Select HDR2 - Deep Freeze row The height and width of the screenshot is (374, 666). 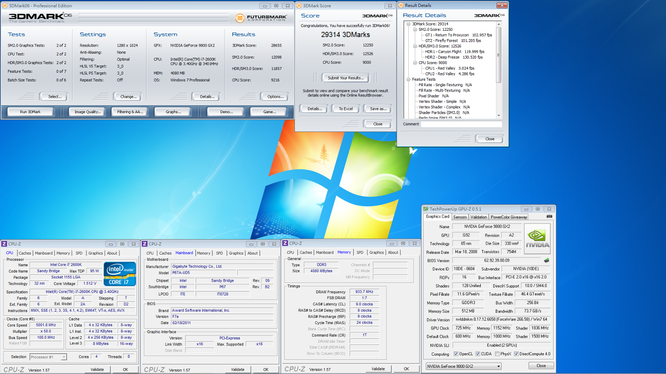point(454,57)
